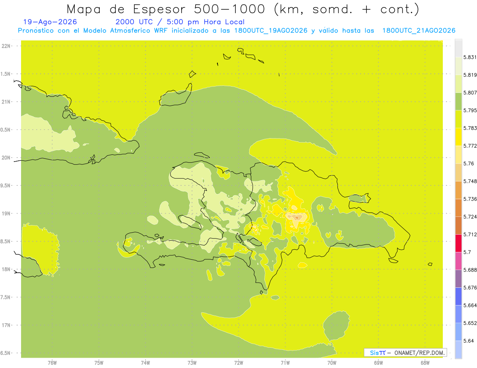The image size is (477, 368).
Task: Click the "69W" longitude label
Action: (378, 363)
